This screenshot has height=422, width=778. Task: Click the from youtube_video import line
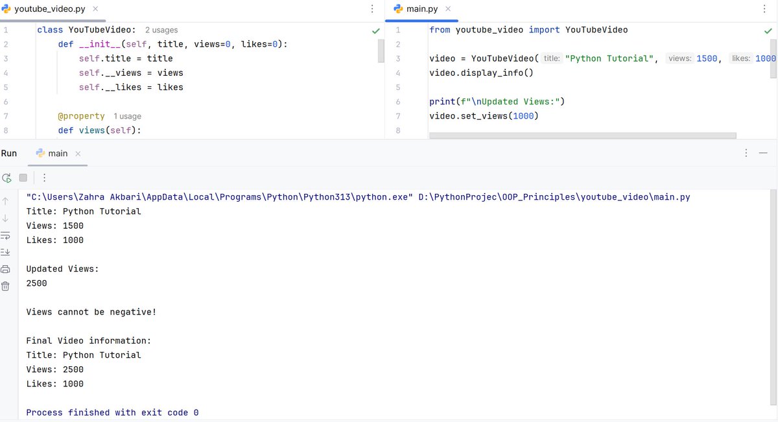click(528, 30)
